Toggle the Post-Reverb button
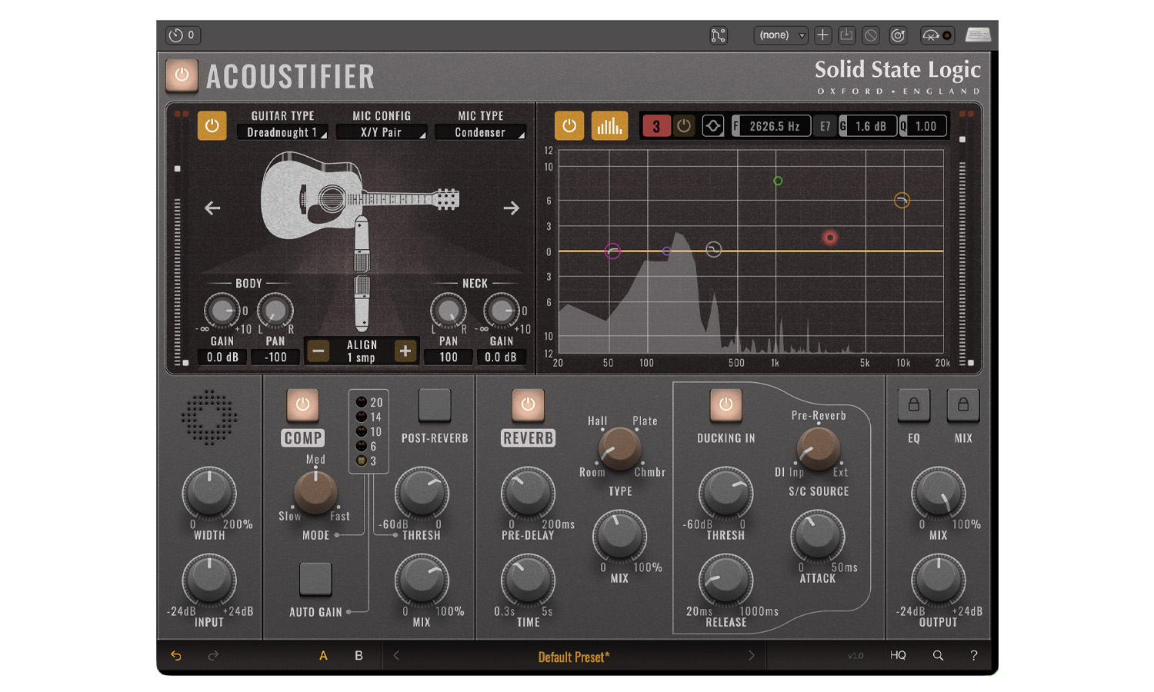Image resolution: width=1154 pixels, height=692 pixels. (435, 404)
